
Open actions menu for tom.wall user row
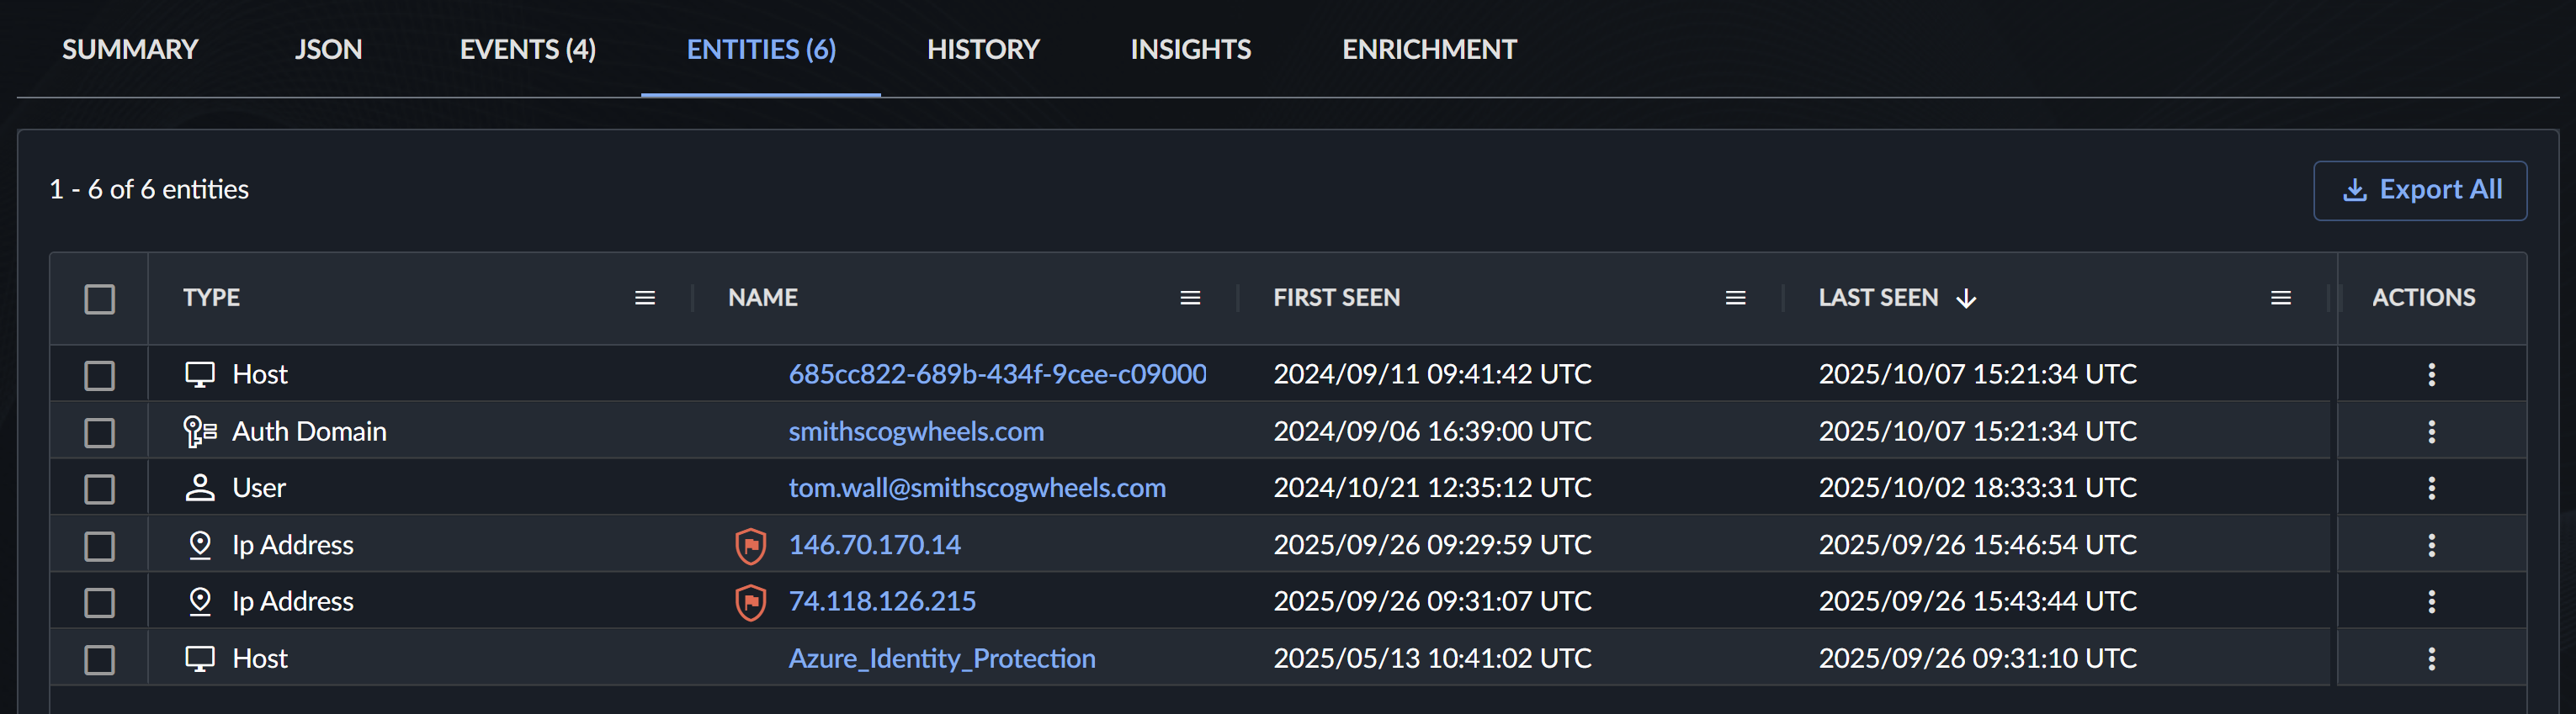[x=2431, y=488]
